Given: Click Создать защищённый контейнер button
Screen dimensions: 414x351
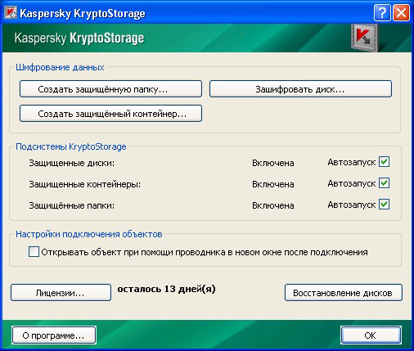Looking at the screenshot, I should 110,114.
